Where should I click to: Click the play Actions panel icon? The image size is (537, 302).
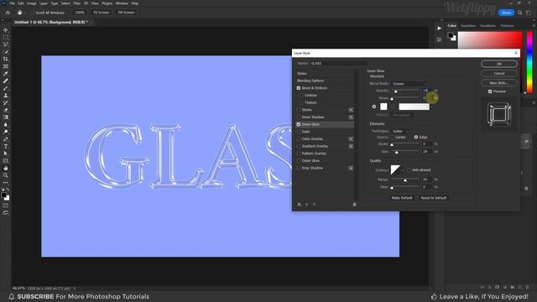(x=439, y=29)
